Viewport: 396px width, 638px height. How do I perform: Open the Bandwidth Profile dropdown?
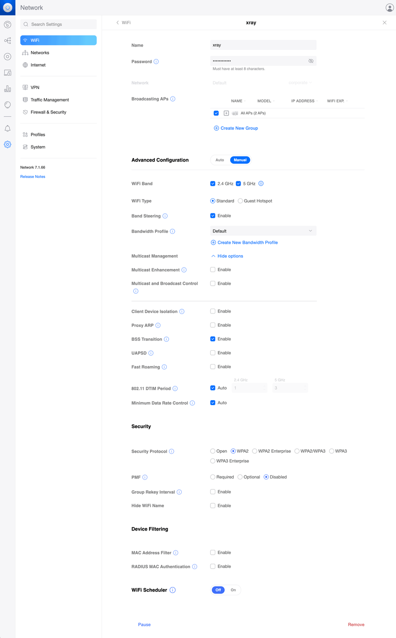coord(263,231)
